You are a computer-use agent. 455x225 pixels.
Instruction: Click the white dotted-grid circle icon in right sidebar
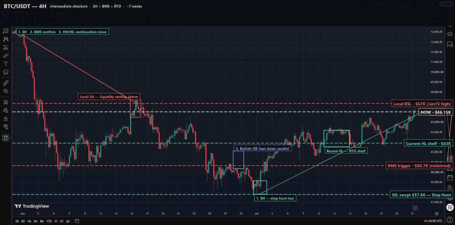450,207
